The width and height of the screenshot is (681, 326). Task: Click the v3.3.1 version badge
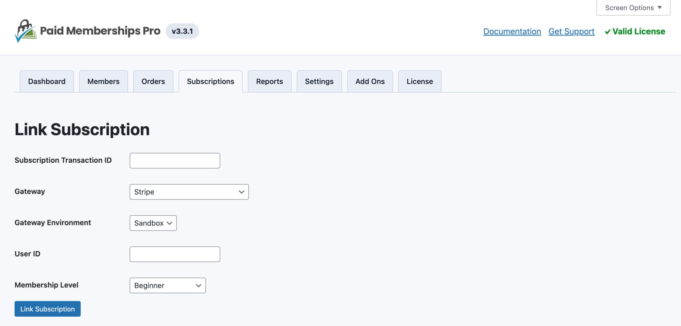[182, 31]
